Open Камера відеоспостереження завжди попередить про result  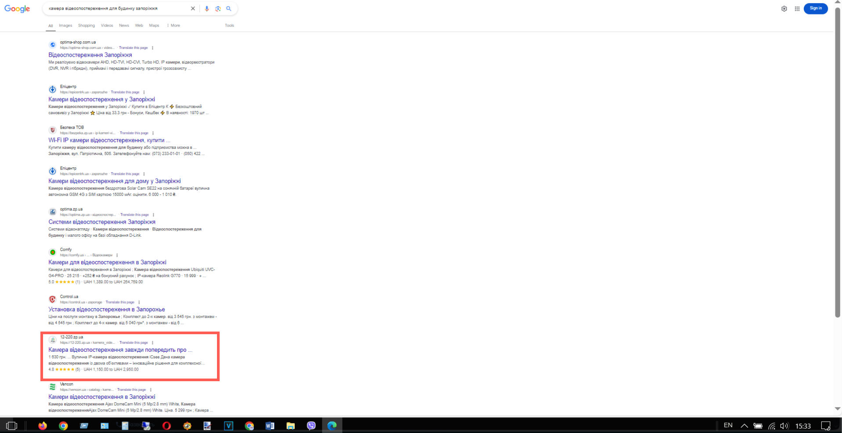120,350
